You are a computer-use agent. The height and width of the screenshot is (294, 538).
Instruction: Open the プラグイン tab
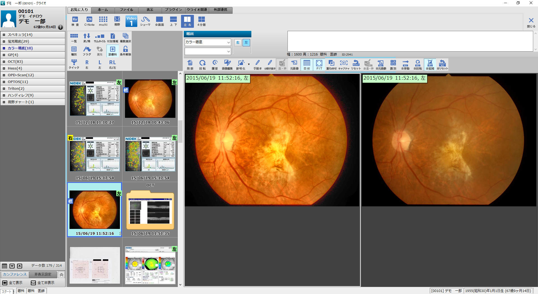(x=173, y=10)
